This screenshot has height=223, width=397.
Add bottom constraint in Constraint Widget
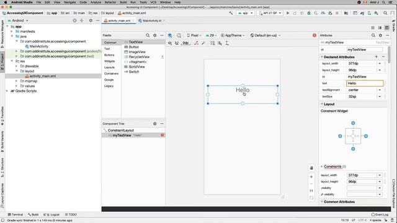pos(353,149)
